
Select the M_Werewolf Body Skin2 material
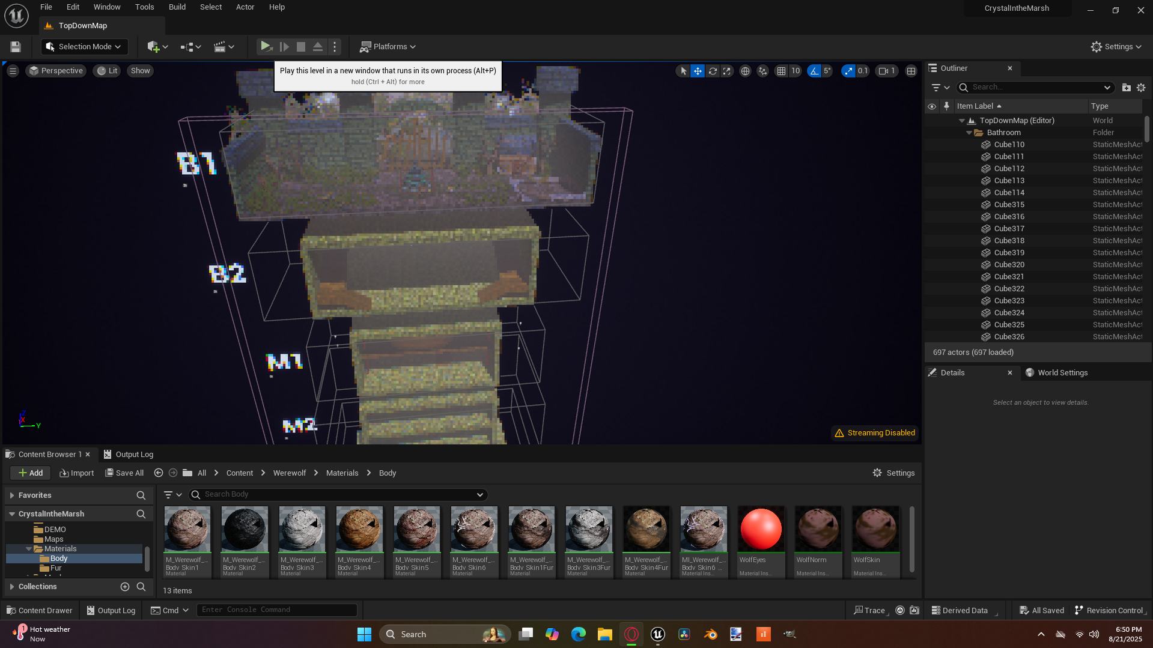click(x=244, y=542)
